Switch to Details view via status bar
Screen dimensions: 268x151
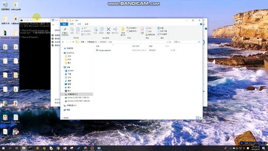click(x=198, y=118)
